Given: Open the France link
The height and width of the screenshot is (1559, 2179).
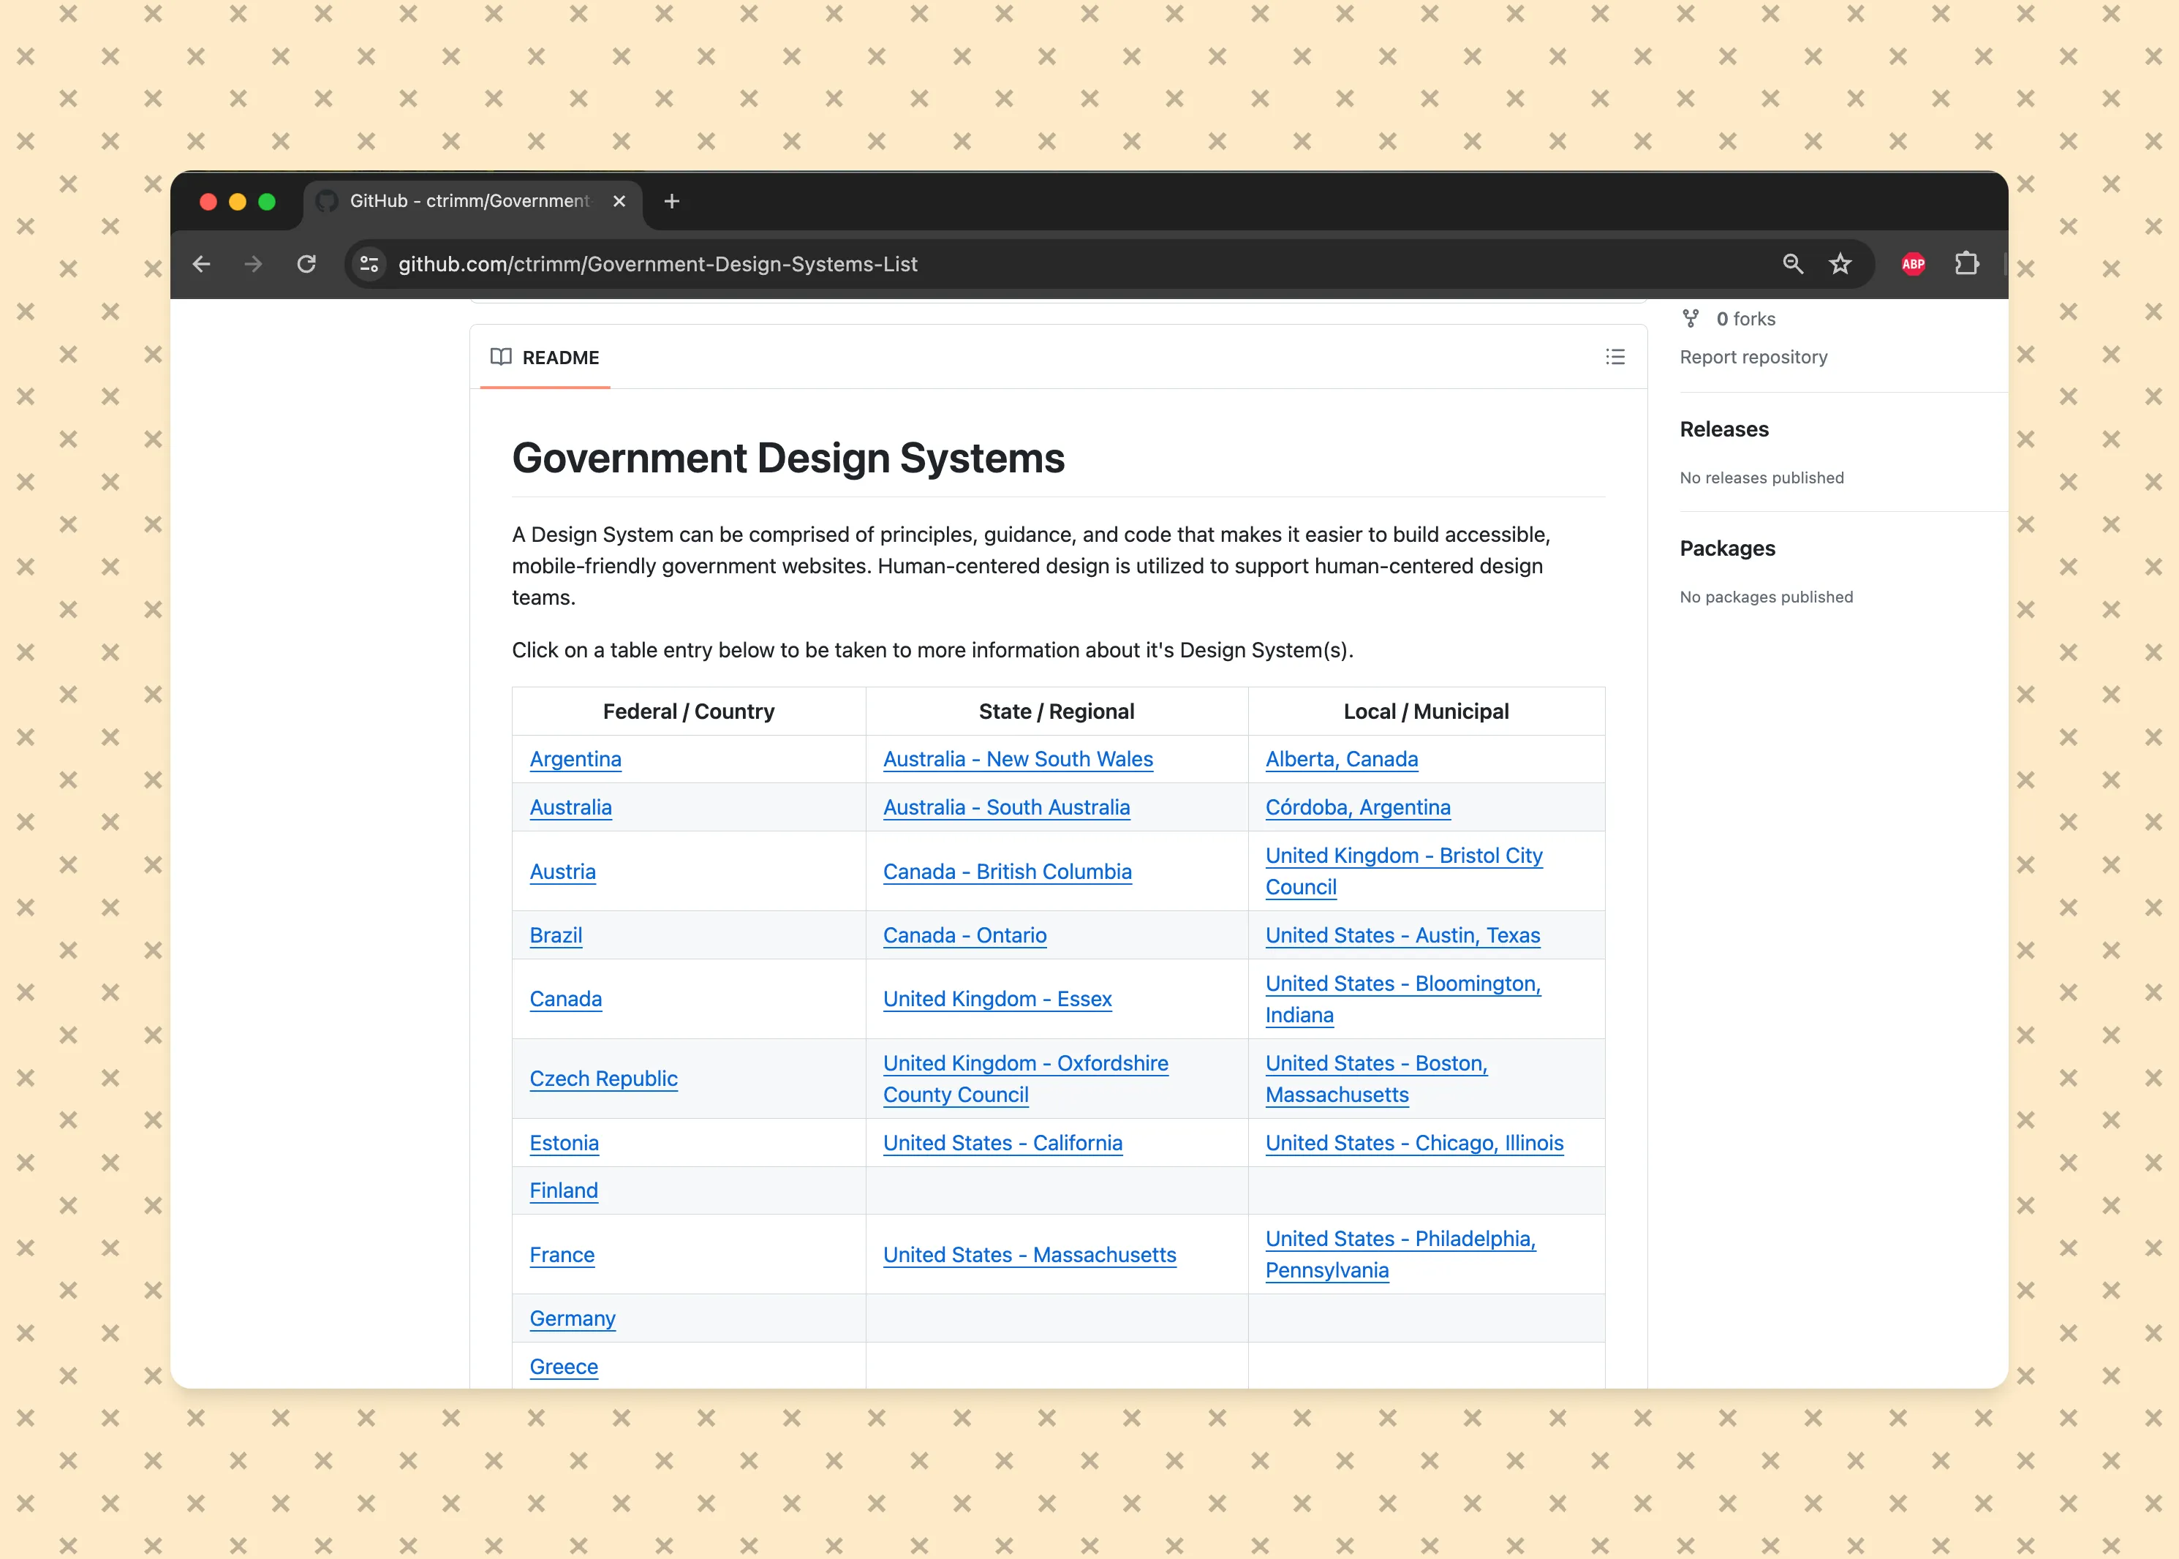Looking at the screenshot, I should (562, 1255).
